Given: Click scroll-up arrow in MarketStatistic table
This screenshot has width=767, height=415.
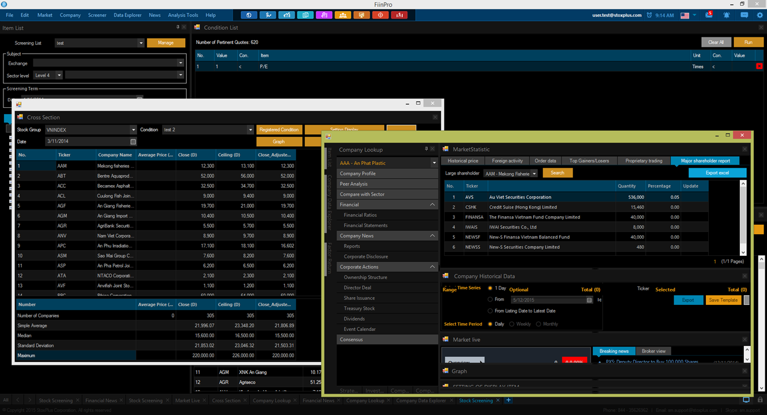Looking at the screenshot, I should pos(743,184).
